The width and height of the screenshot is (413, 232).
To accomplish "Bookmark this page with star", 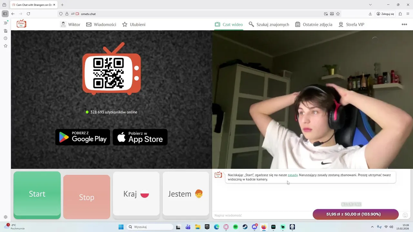I will pos(338,14).
